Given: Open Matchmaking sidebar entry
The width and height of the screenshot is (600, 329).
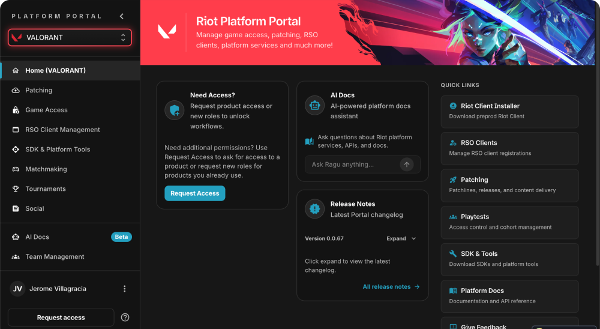Looking at the screenshot, I should 70,169.
